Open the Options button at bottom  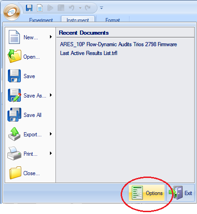(147, 193)
